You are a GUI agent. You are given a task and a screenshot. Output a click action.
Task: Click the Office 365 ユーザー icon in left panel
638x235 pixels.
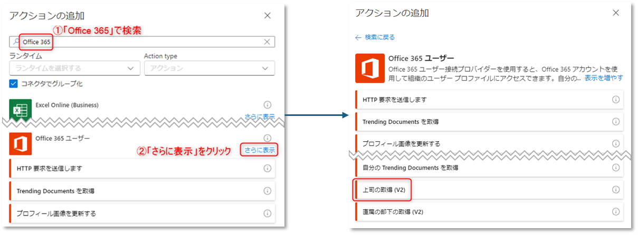pyautogui.click(x=20, y=144)
